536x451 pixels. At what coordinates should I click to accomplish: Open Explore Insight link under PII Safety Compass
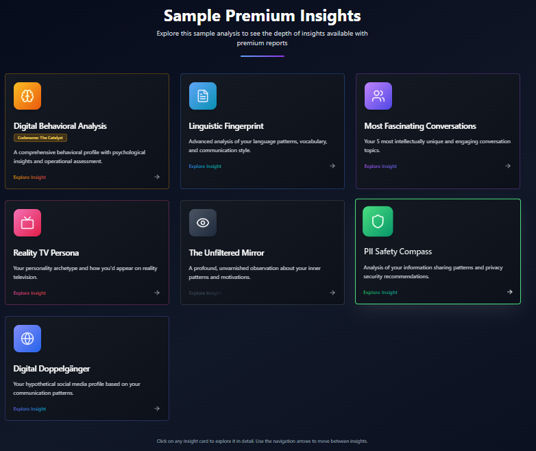(x=380, y=293)
